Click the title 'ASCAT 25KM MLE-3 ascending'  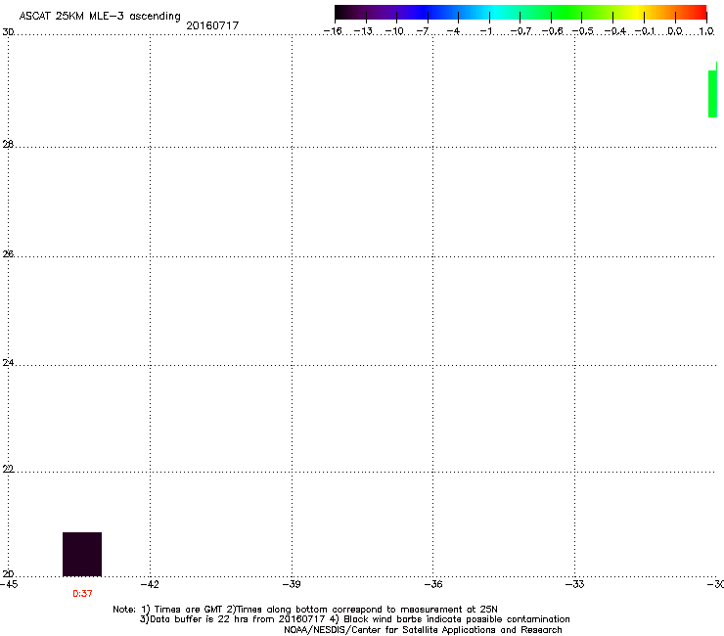pos(100,16)
